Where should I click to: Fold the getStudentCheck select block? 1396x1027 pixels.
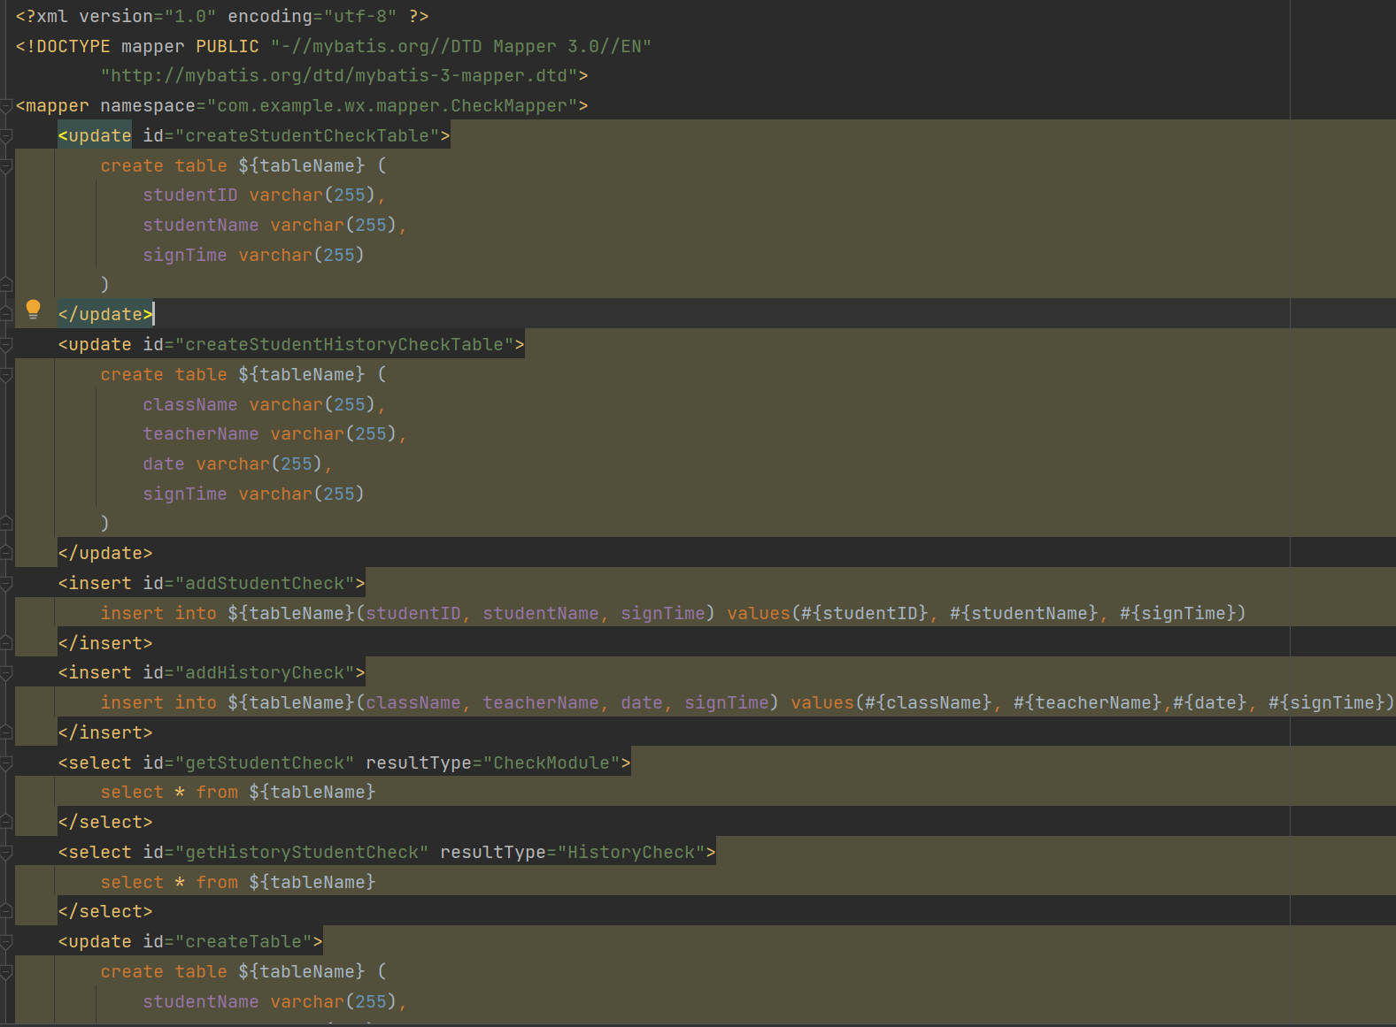pyautogui.click(x=6, y=763)
